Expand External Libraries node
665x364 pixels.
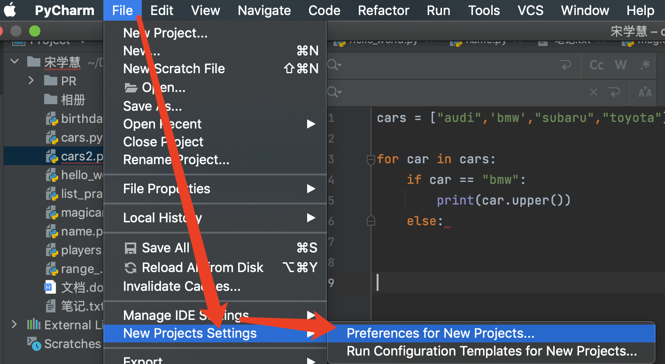coord(14,324)
